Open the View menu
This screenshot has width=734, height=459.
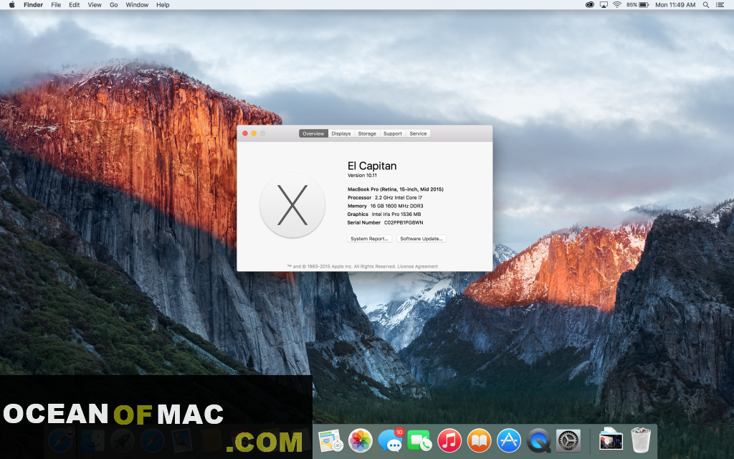pyautogui.click(x=95, y=5)
